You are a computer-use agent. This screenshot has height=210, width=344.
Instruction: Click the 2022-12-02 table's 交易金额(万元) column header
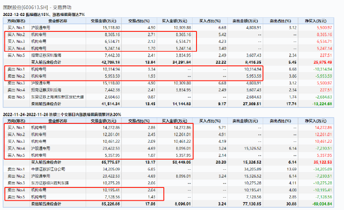(x=104, y=20)
